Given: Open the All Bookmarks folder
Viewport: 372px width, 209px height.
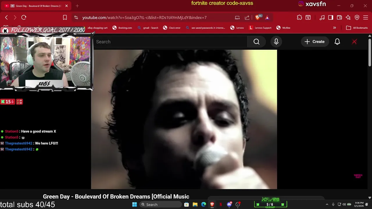Looking at the screenshot, I should pos(357,28).
